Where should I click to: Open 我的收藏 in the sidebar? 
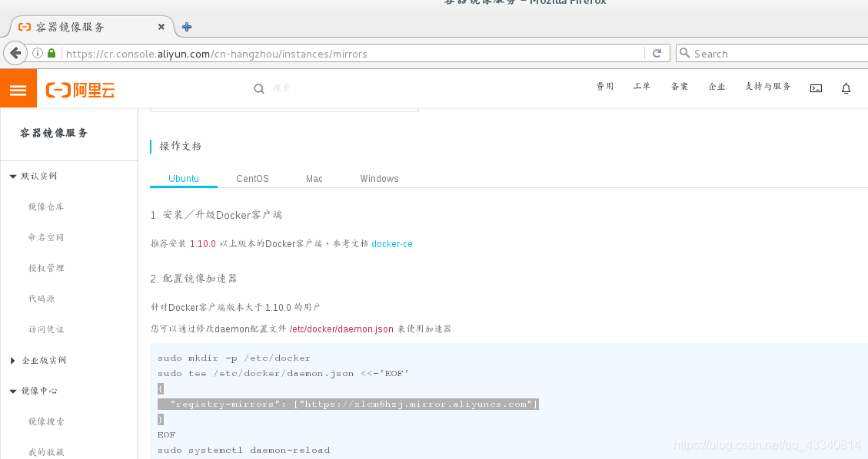(x=46, y=452)
